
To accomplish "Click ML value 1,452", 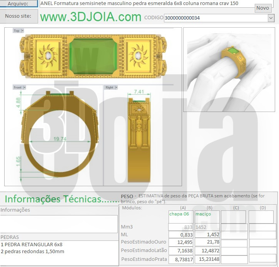I will 207,235.
